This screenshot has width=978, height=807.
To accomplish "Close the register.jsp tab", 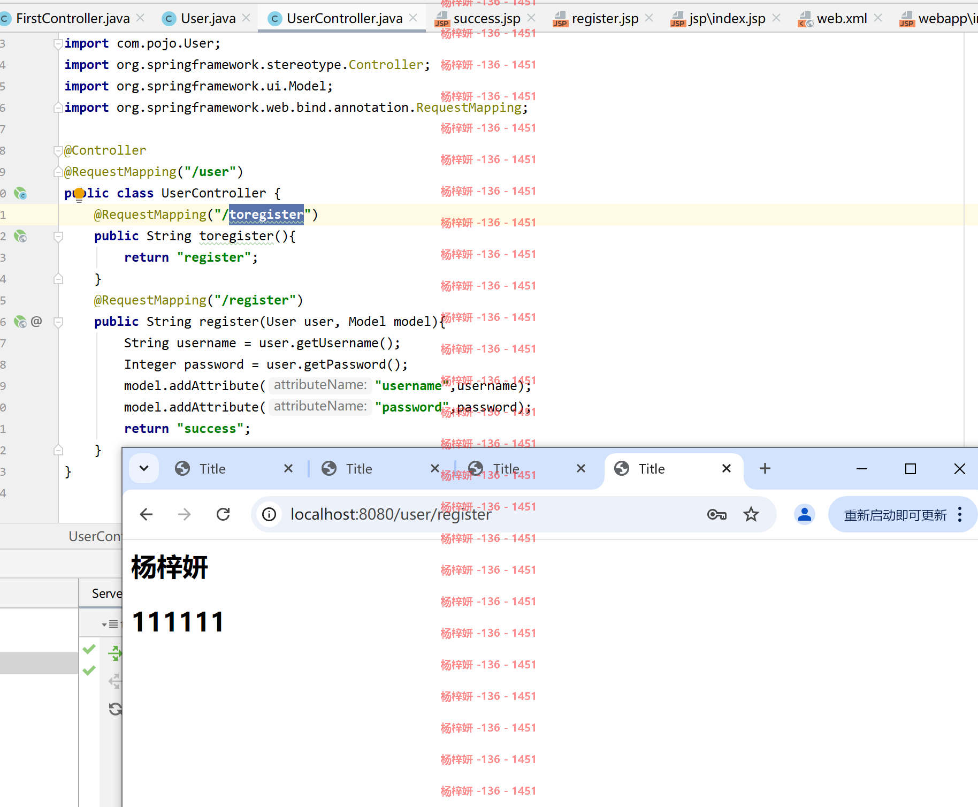I will pyautogui.click(x=649, y=18).
